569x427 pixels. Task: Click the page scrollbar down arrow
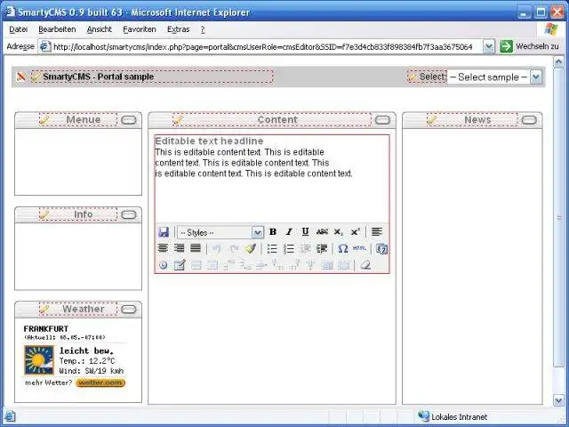(558, 400)
